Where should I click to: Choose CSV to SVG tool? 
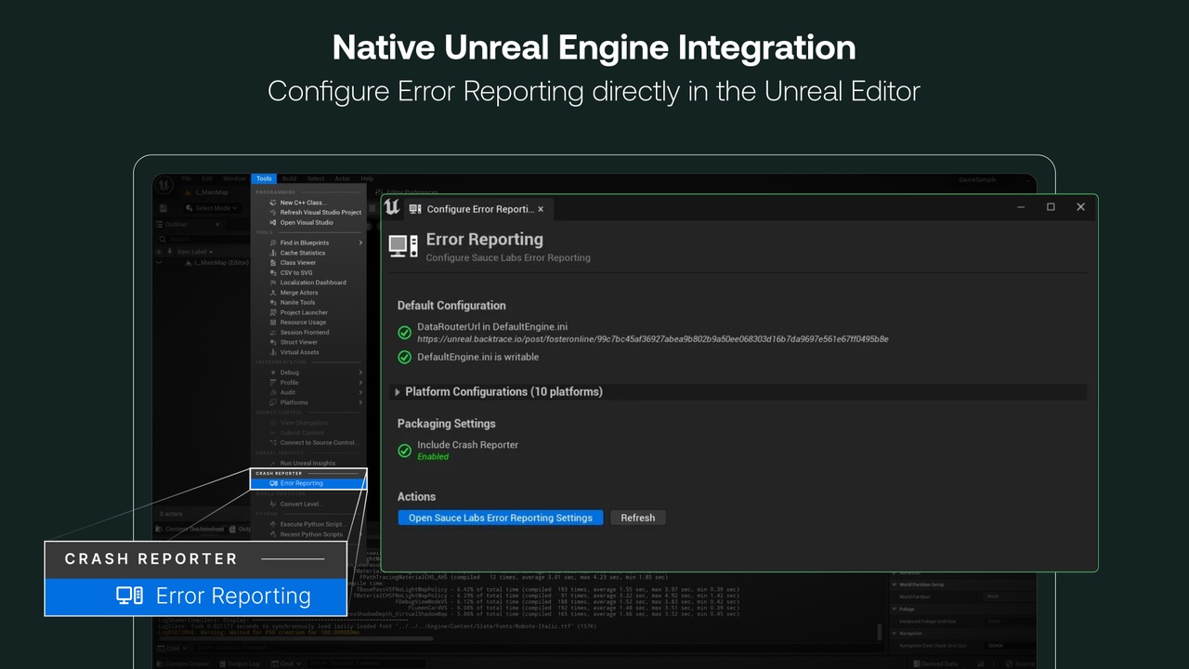coord(308,273)
